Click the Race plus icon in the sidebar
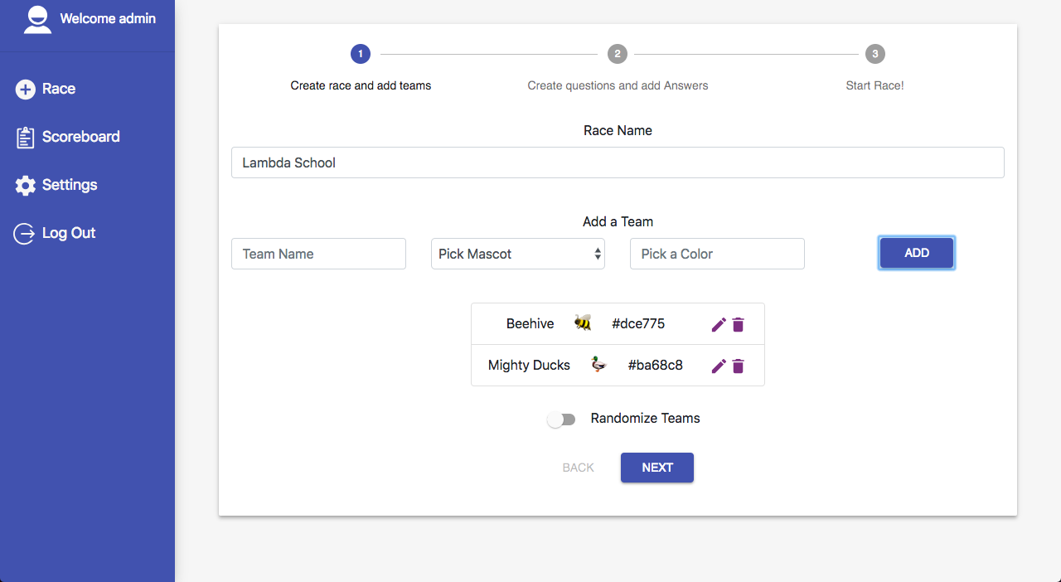Viewport: 1061px width, 582px height. point(25,89)
